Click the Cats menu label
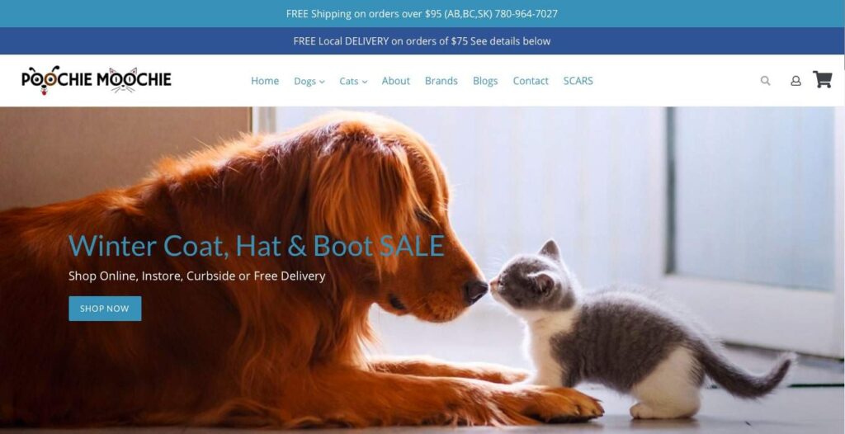The width and height of the screenshot is (845, 434). [349, 82]
